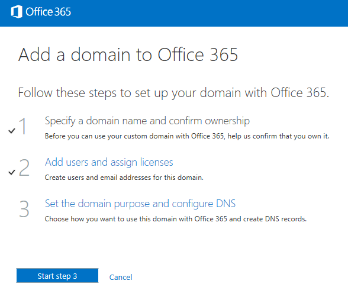Screen dimensions: 348x303
Task: Click the Add a domain to Office 365 heading
Action: (x=128, y=54)
